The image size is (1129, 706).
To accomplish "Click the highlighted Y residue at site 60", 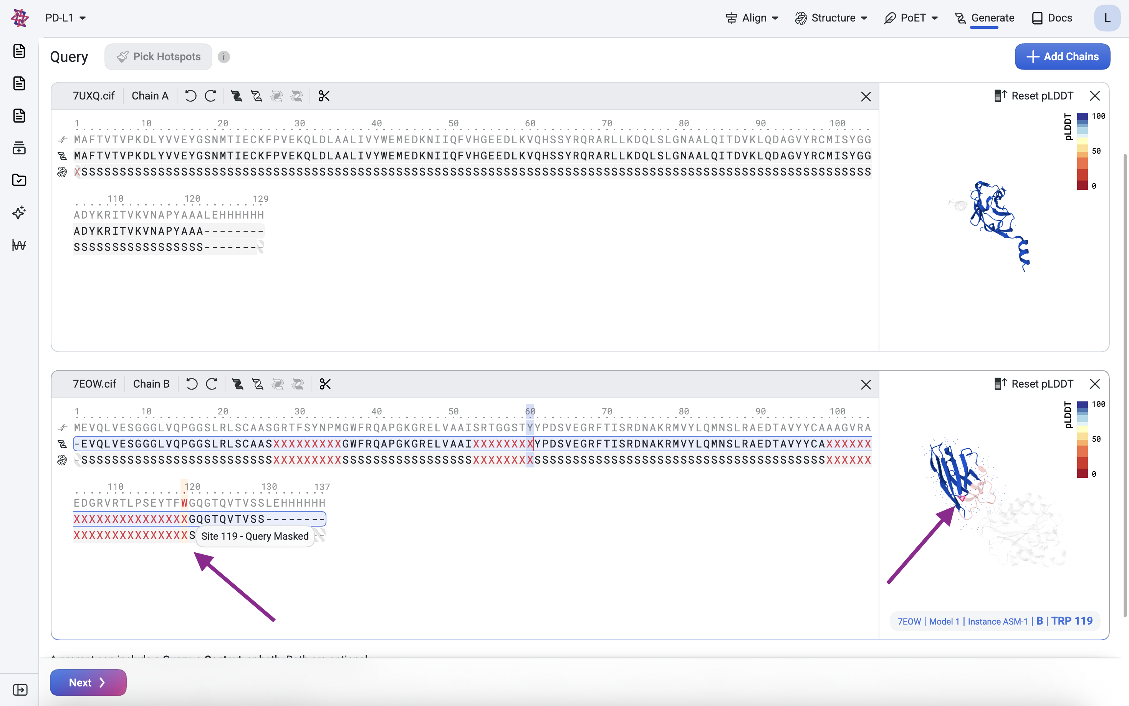I will [530, 428].
